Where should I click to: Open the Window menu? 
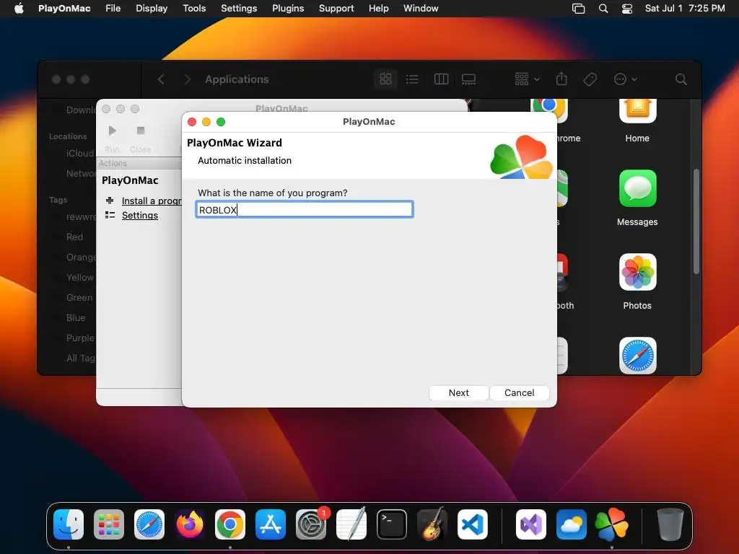tap(421, 8)
